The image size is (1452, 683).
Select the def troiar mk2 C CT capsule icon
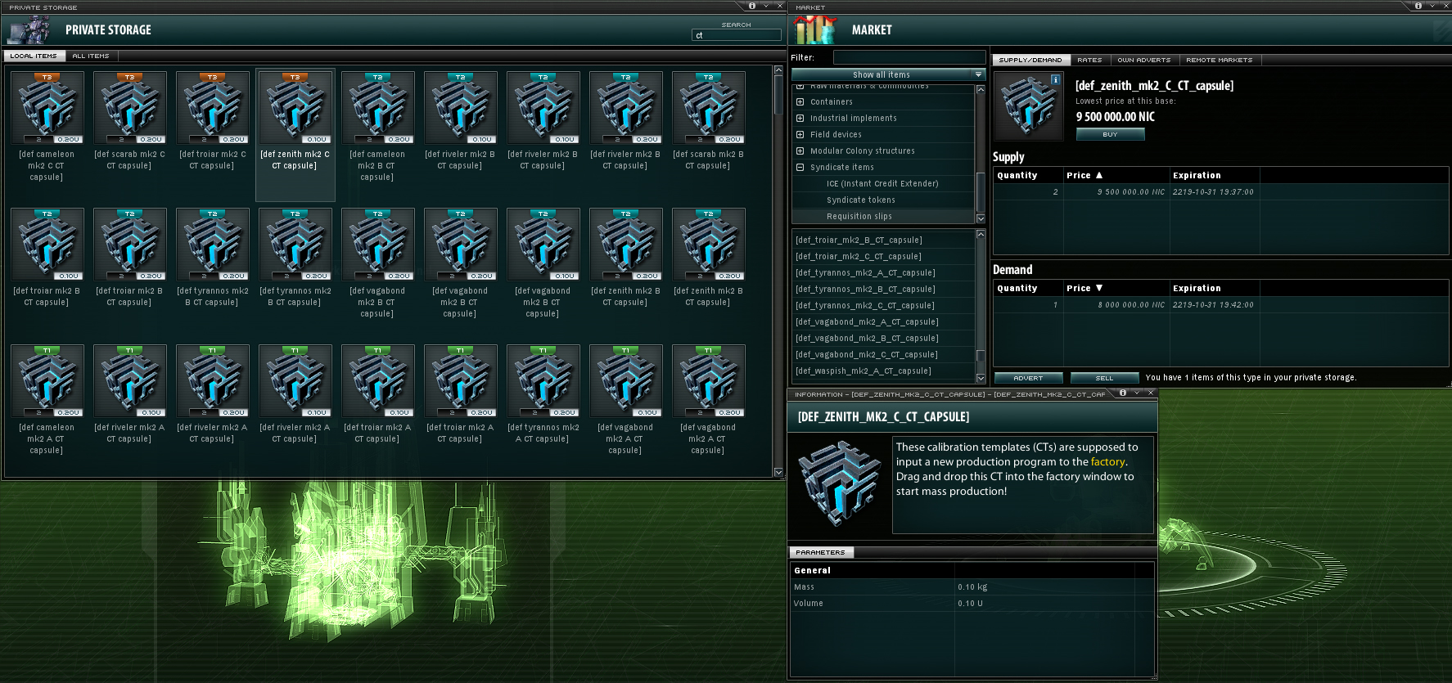coord(213,107)
